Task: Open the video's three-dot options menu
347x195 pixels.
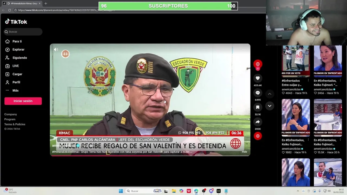Action: pyautogui.click(x=244, y=49)
